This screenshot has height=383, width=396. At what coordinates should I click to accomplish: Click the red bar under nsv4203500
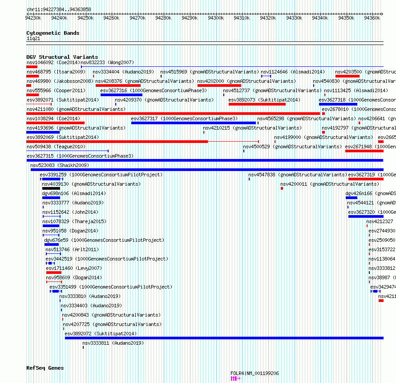tap(348, 76)
